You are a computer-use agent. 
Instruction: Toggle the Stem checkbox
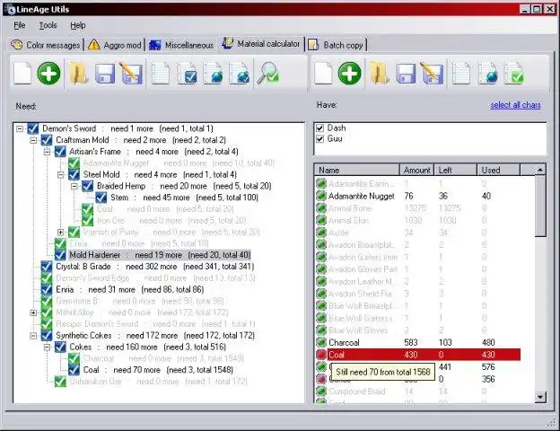[x=101, y=198]
